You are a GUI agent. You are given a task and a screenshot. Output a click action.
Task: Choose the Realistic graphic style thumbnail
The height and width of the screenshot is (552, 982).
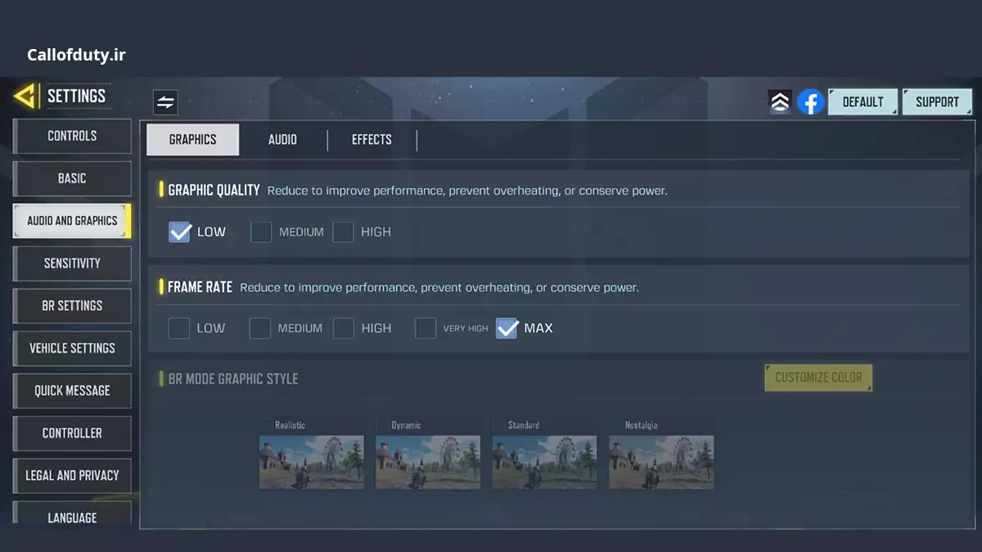pyautogui.click(x=311, y=461)
